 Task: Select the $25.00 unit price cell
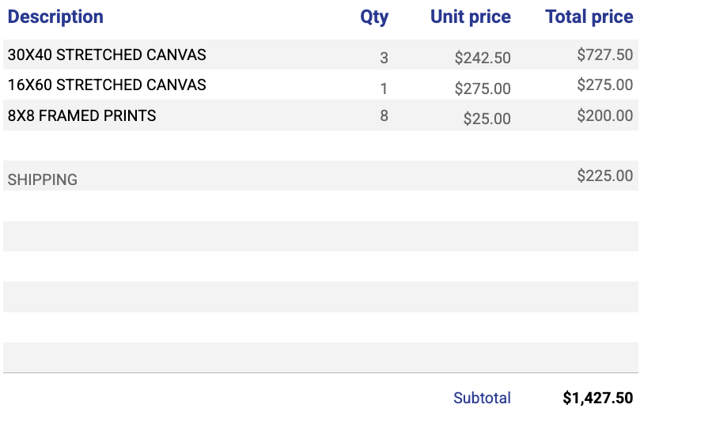(x=487, y=119)
